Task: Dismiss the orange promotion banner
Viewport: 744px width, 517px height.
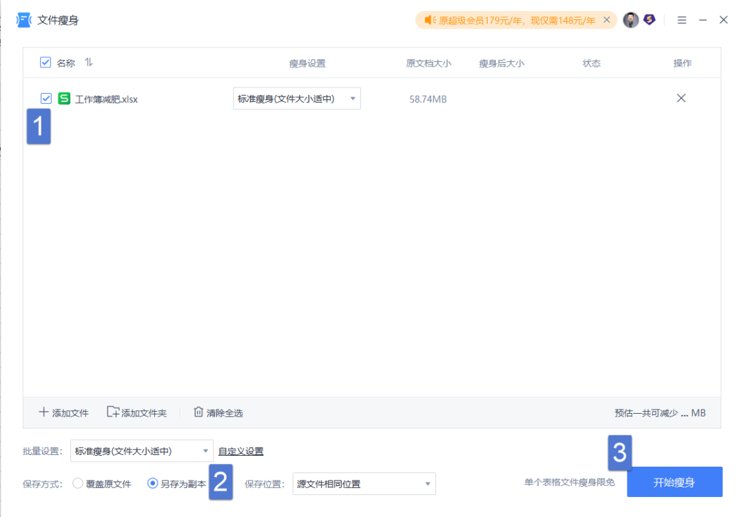Action: [x=606, y=20]
